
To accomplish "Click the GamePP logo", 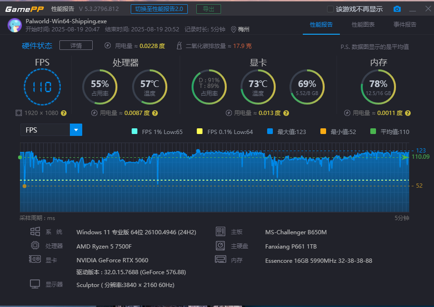I will (25, 9).
